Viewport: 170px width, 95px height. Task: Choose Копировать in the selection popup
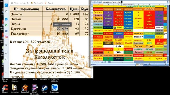pyautogui.click(x=66, y=25)
